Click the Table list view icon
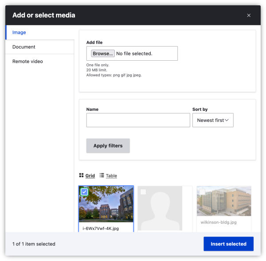The width and height of the screenshot is (266, 261). point(102,175)
